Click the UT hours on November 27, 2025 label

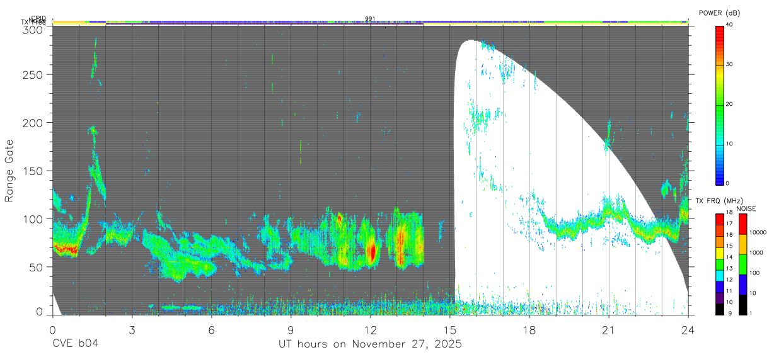pos(371,344)
